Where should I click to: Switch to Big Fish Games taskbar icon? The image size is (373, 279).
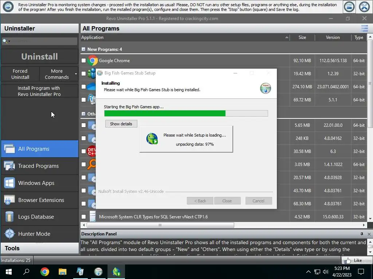116,272
